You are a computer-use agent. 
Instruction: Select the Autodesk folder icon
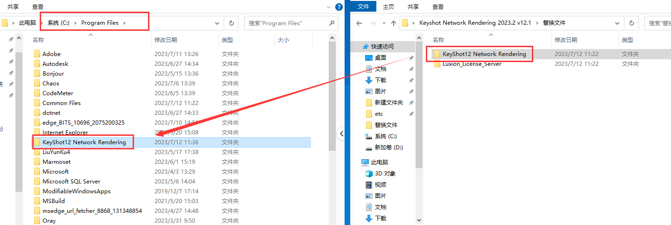point(37,64)
